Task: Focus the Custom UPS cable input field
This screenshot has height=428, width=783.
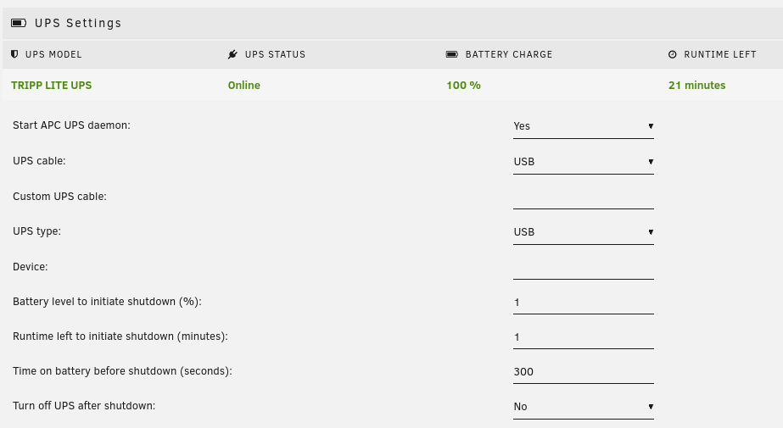Action: (x=584, y=197)
